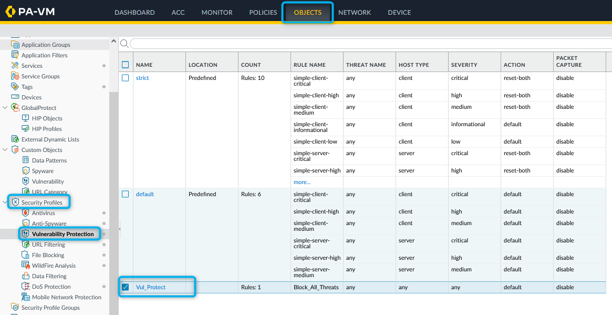Click the DoS Protection shield icon
612x315 pixels.
[x=26, y=287]
